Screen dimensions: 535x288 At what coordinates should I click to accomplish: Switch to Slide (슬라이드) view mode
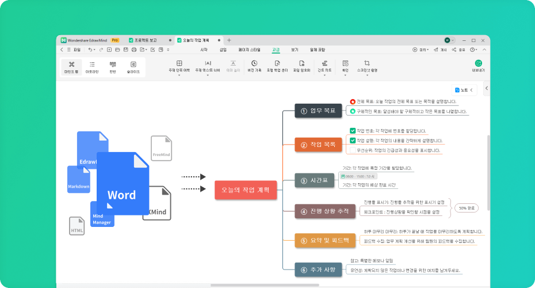[133, 67]
